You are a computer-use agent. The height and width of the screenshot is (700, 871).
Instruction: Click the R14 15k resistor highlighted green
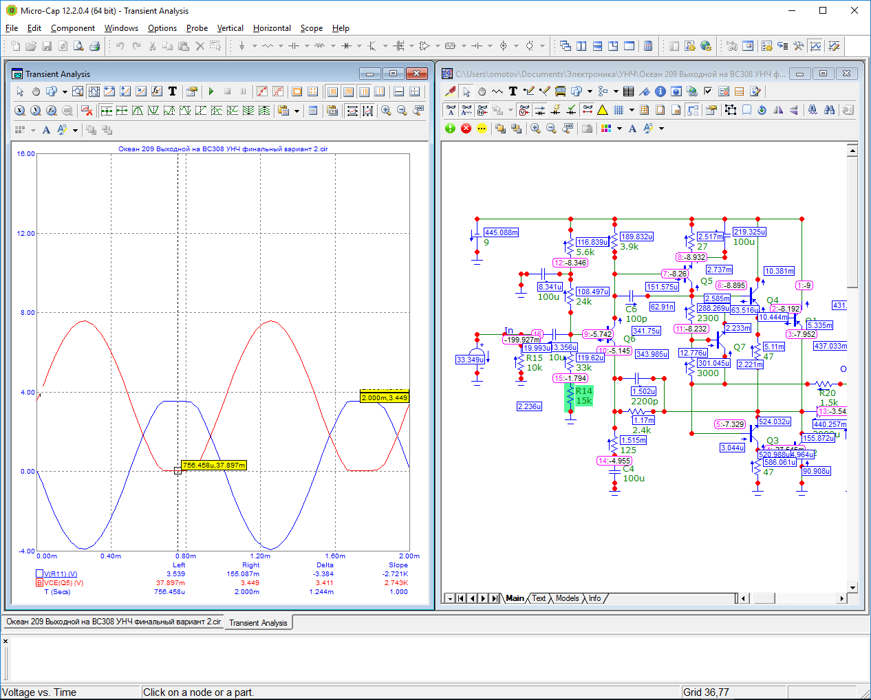[578, 397]
